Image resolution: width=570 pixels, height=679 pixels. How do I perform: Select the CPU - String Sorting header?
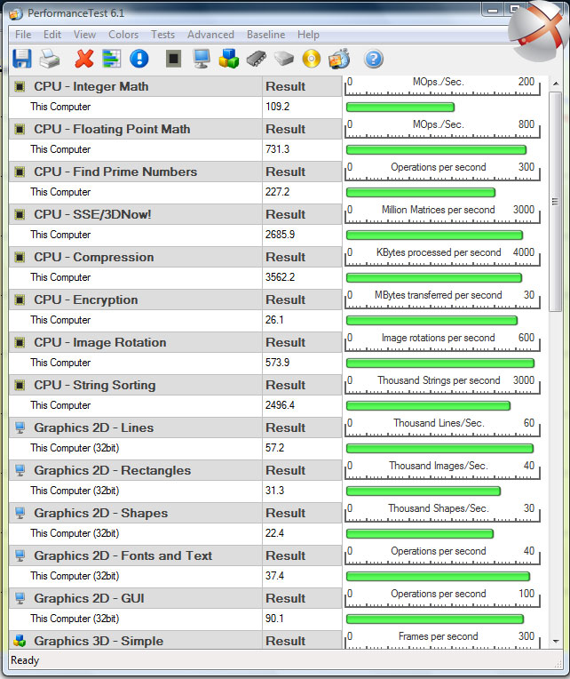(175, 385)
